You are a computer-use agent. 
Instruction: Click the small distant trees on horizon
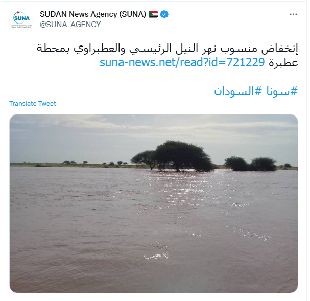(95, 163)
